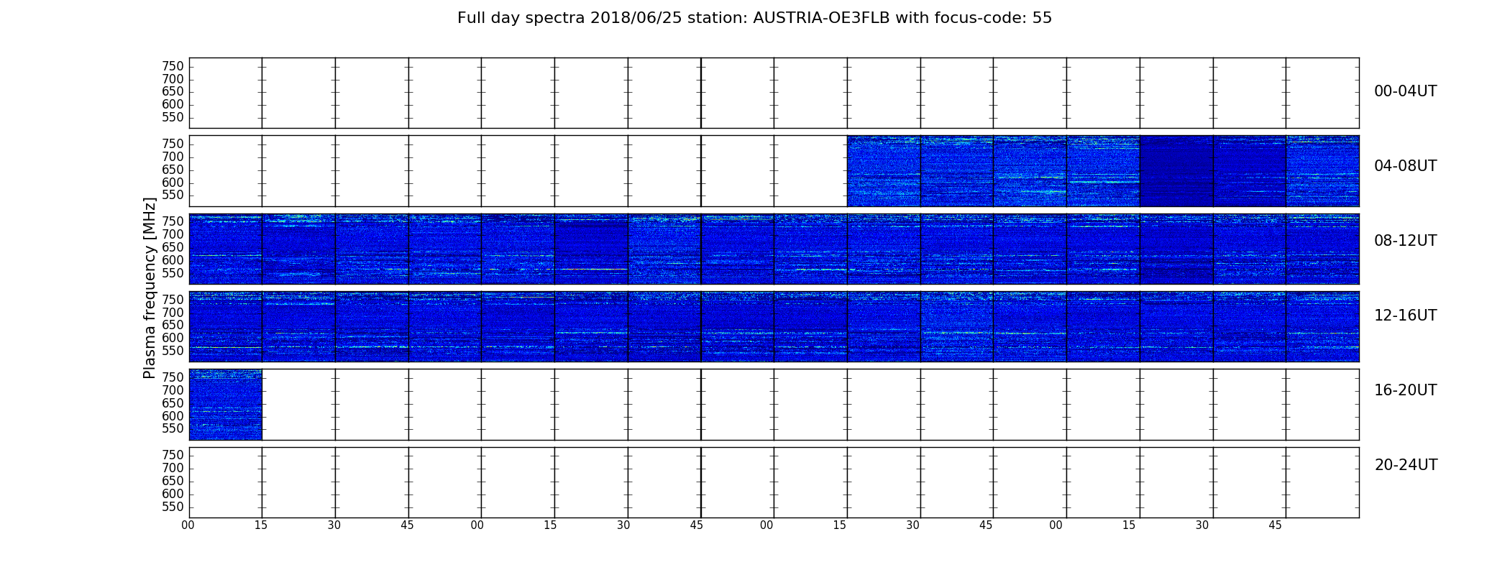Click the '650' tick in the 16-20UT row
This screenshot has width=1510, height=575.
pyautogui.click(x=173, y=403)
